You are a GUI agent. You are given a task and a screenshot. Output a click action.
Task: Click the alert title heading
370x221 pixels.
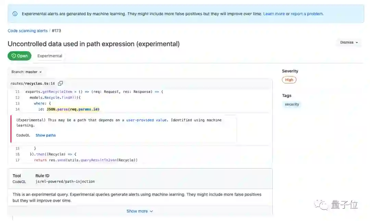[x=94, y=44]
